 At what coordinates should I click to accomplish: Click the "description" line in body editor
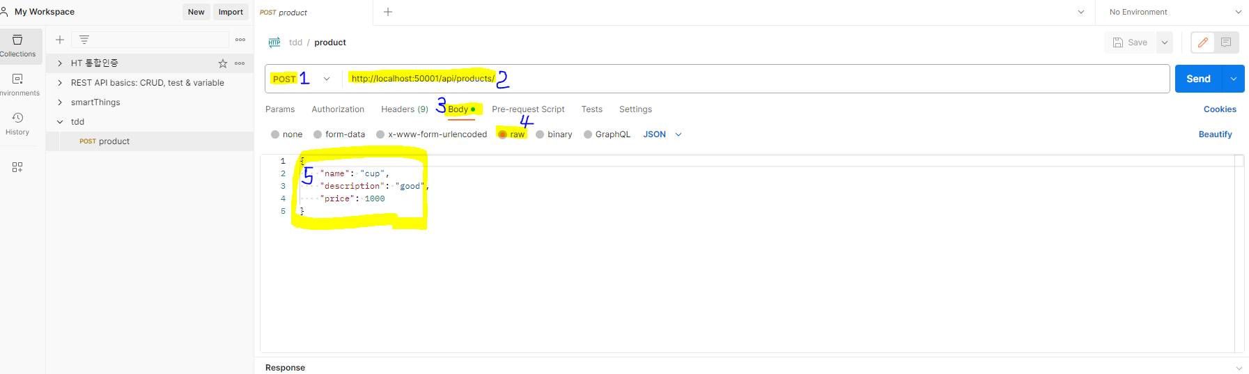375,186
